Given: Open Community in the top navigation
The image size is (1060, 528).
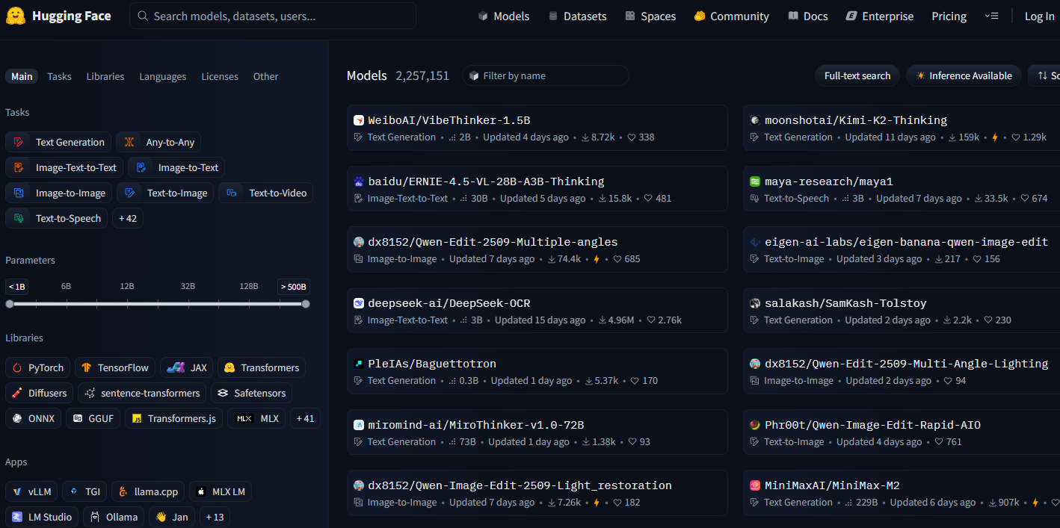Looking at the screenshot, I should pyautogui.click(x=731, y=16).
